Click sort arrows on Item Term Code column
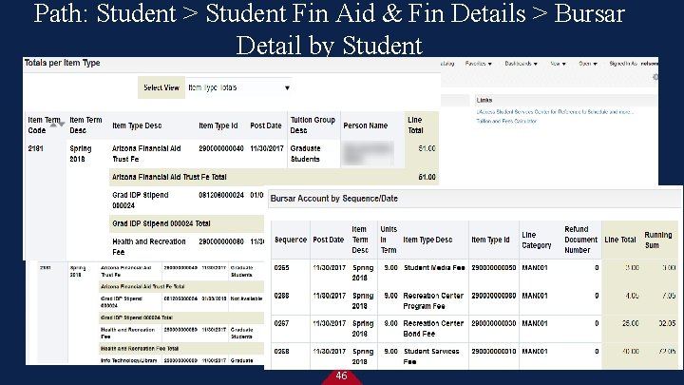The image size is (684, 385). click(x=57, y=125)
